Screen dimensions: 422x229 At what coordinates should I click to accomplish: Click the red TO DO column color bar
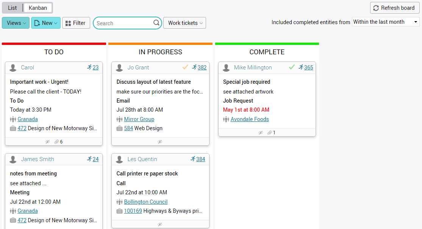(54, 44)
